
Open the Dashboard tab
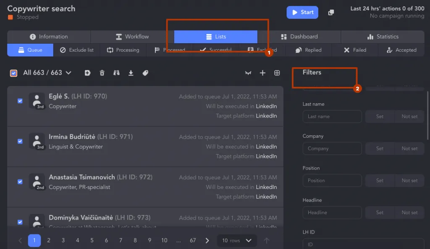299,37
